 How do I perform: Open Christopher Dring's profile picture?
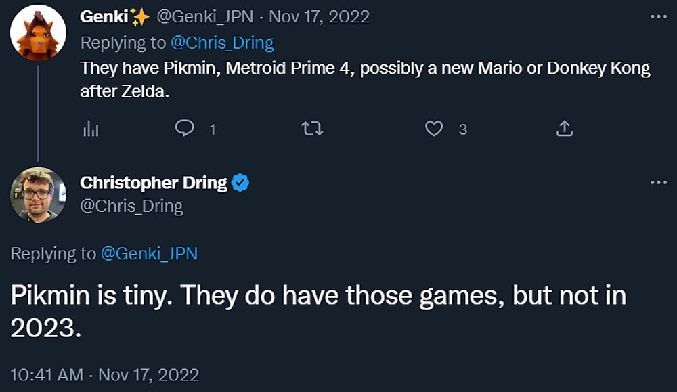click(x=39, y=196)
